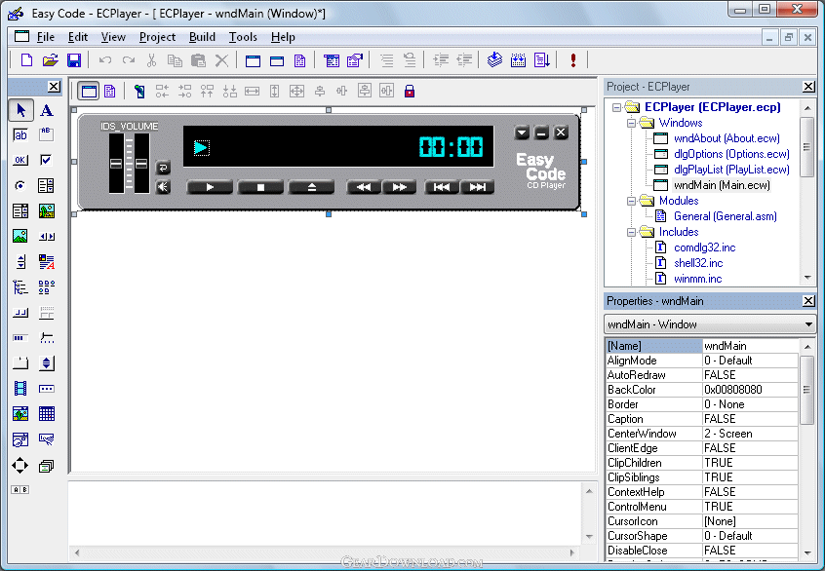Select winmm.inc in the Includes list
The height and width of the screenshot is (571, 825).
(697, 279)
